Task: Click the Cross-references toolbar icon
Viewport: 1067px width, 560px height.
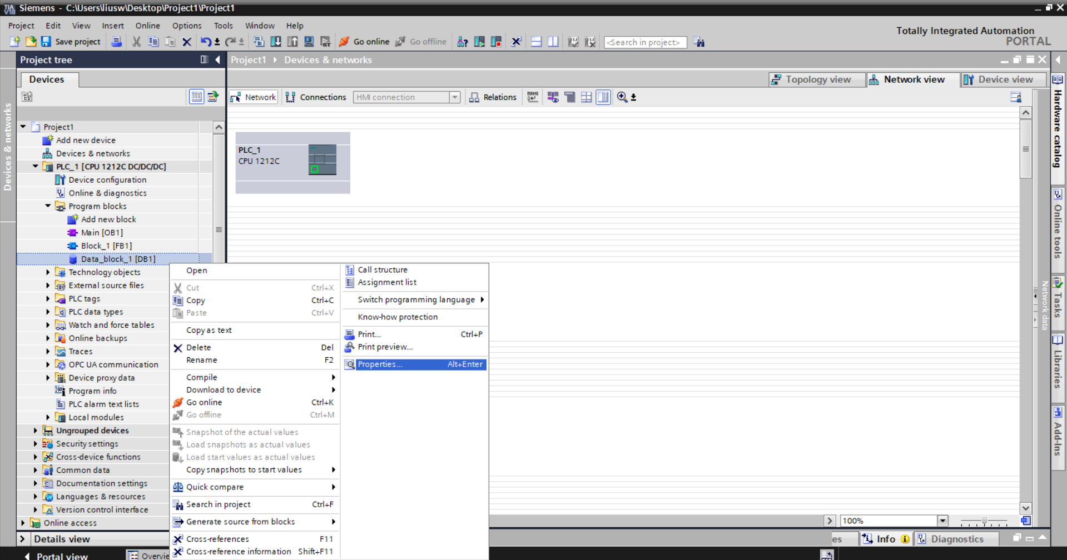Action: [x=516, y=42]
